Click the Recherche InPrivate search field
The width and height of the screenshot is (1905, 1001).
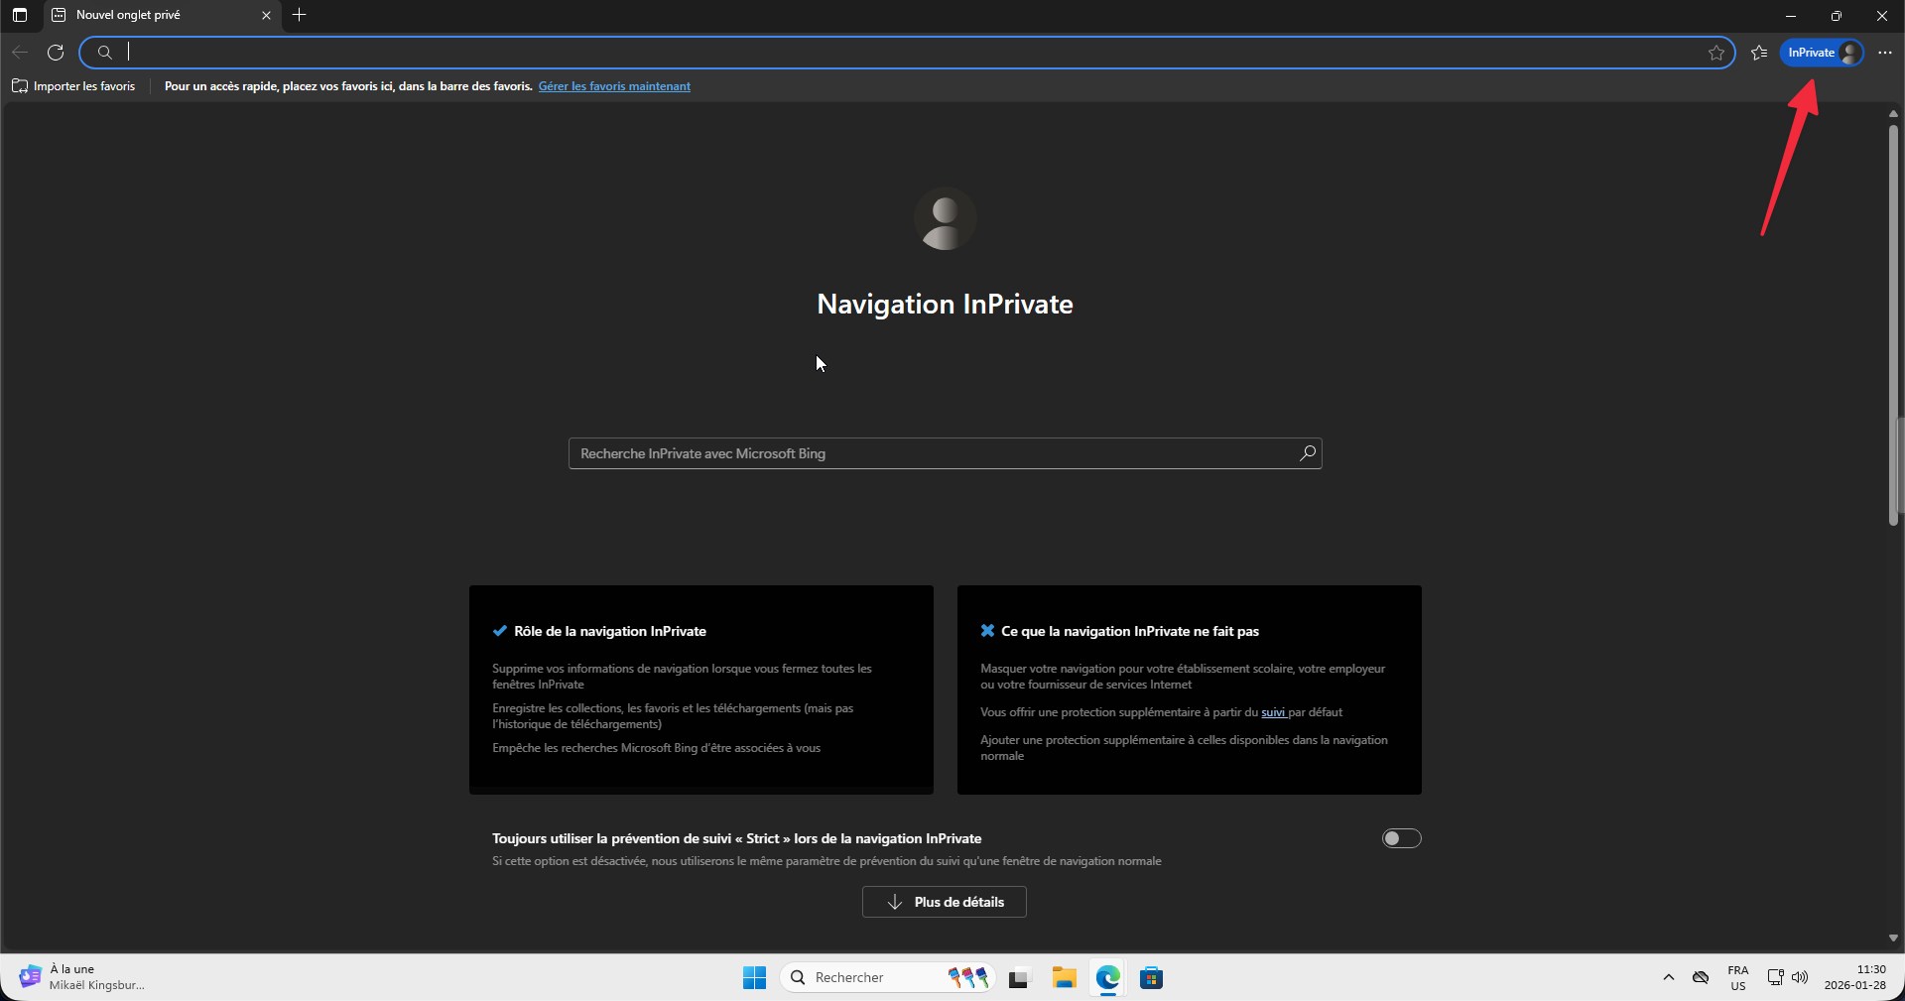945,453
